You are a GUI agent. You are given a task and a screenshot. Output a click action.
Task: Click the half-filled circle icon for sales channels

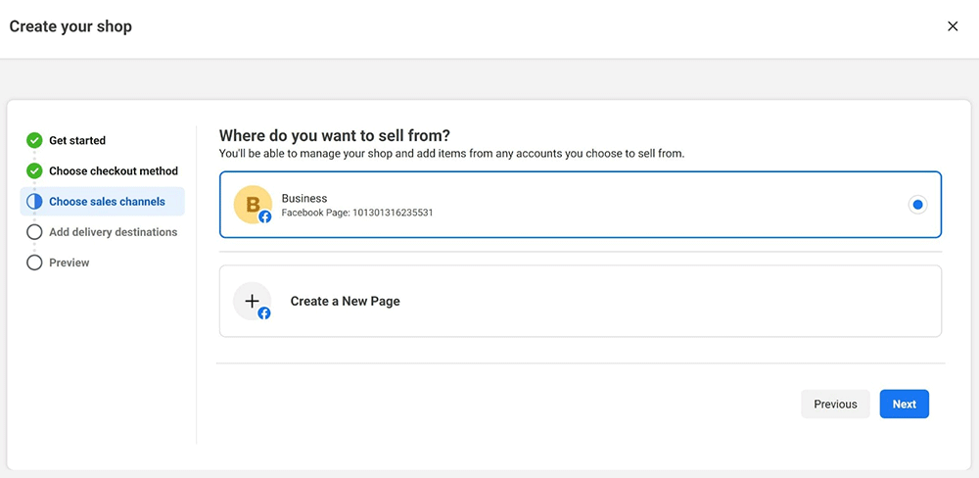[x=34, y=202]
